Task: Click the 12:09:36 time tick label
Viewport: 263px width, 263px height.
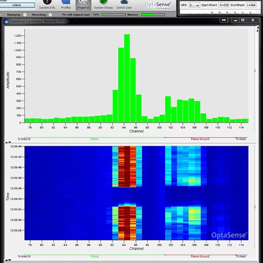Action: 16,189
